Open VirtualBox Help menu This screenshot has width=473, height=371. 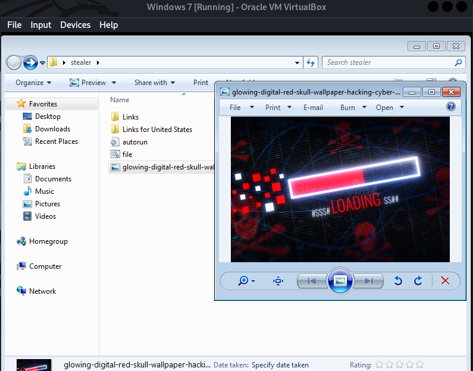coord(109,25)
